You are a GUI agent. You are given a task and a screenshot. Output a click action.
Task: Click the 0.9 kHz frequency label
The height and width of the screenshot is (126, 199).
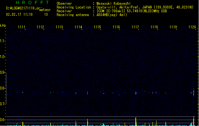(x=3, y=72)
